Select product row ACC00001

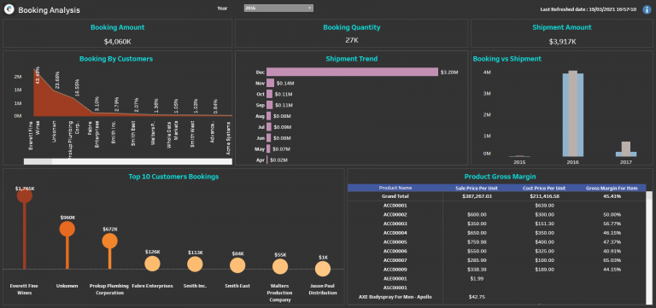pos(395,206)
